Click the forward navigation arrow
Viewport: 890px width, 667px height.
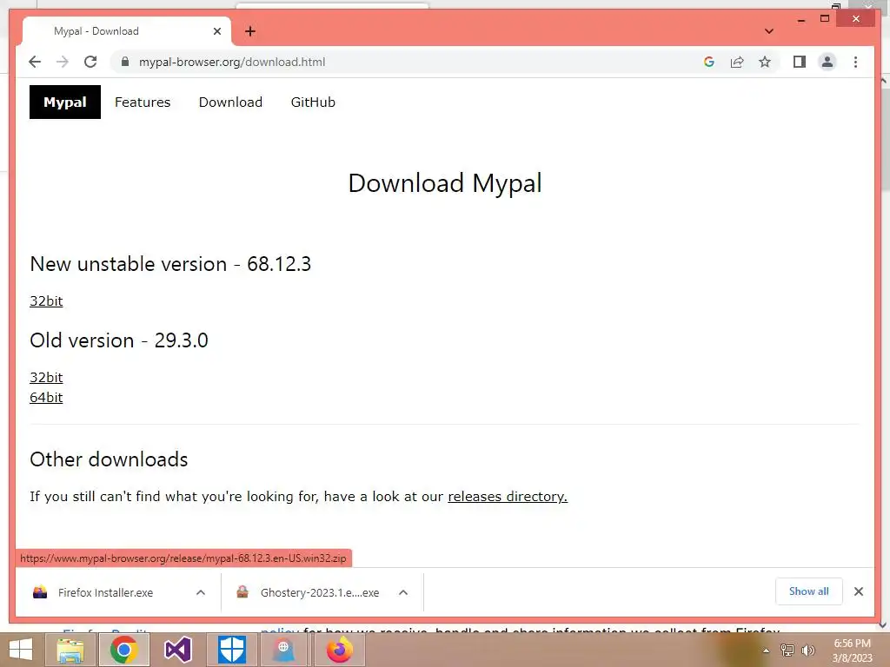[63, 62]
